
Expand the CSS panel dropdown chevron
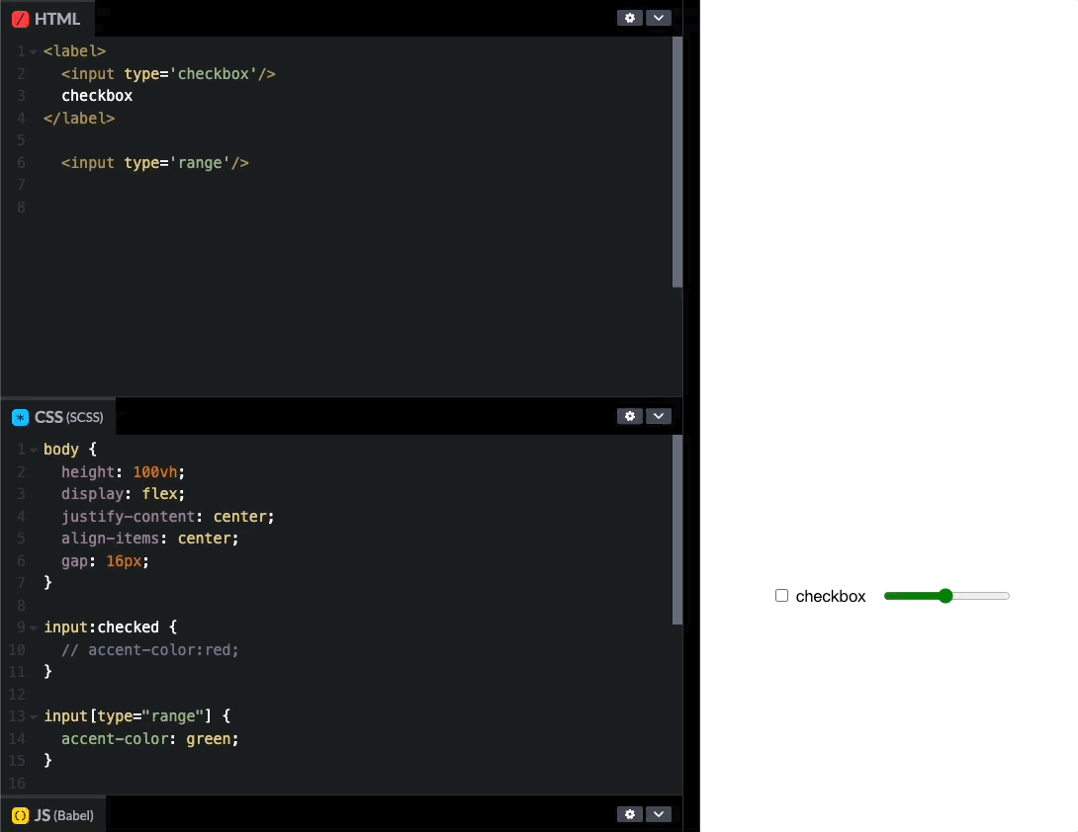[659, 416]
